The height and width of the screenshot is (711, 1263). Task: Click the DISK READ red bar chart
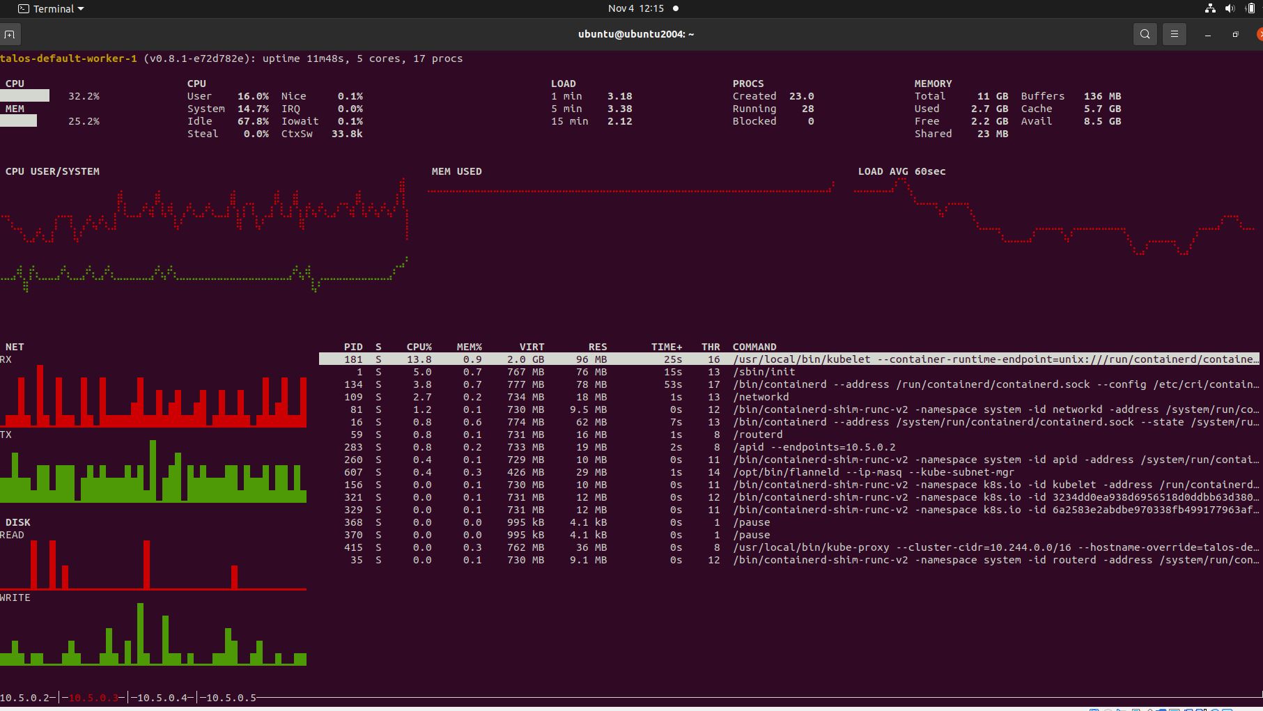click(x=153, y=565)
